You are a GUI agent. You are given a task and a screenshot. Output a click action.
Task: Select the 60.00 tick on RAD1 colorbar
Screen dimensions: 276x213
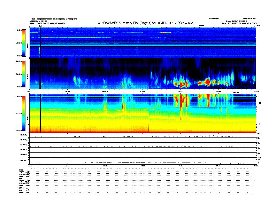pyautogui.click(x=19, y=61)
